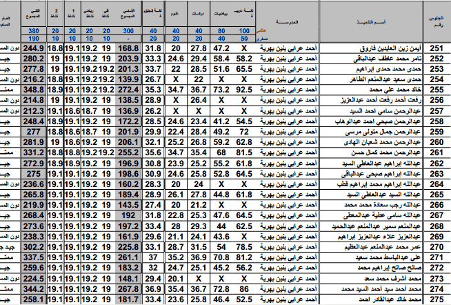Screen dimensions: 451x305
Task: Click the student name محمد أشرف محمد سعد
Action: pyautogui.click(x=392, y=279)
